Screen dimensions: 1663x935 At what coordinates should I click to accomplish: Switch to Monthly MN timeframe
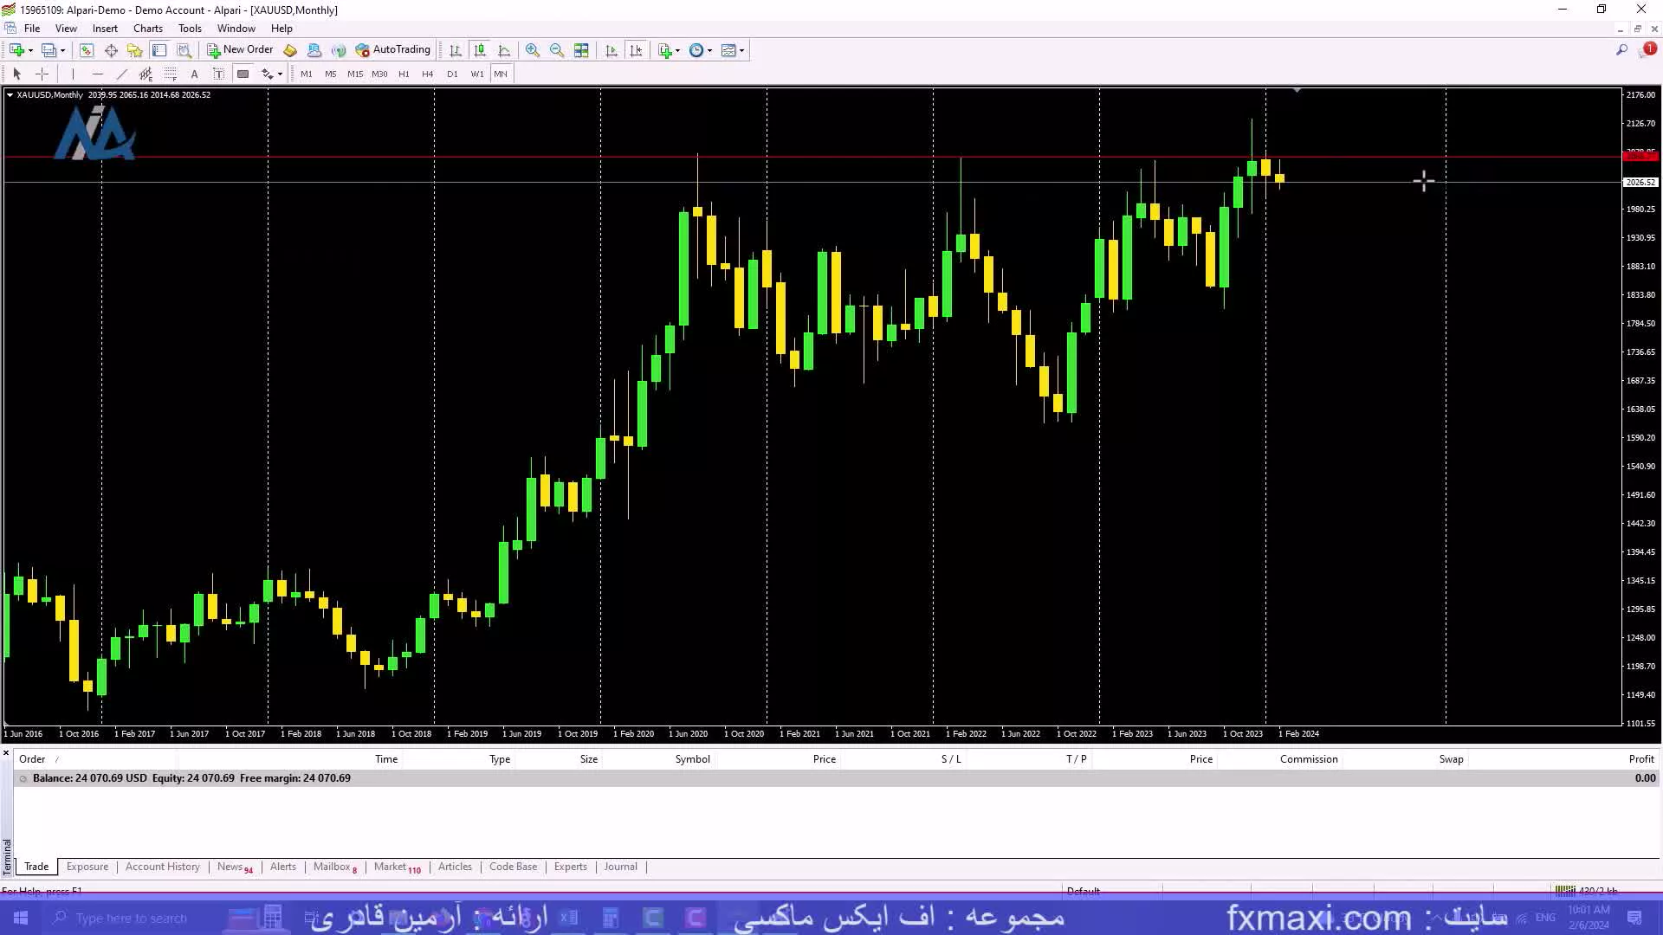(501, 73)
